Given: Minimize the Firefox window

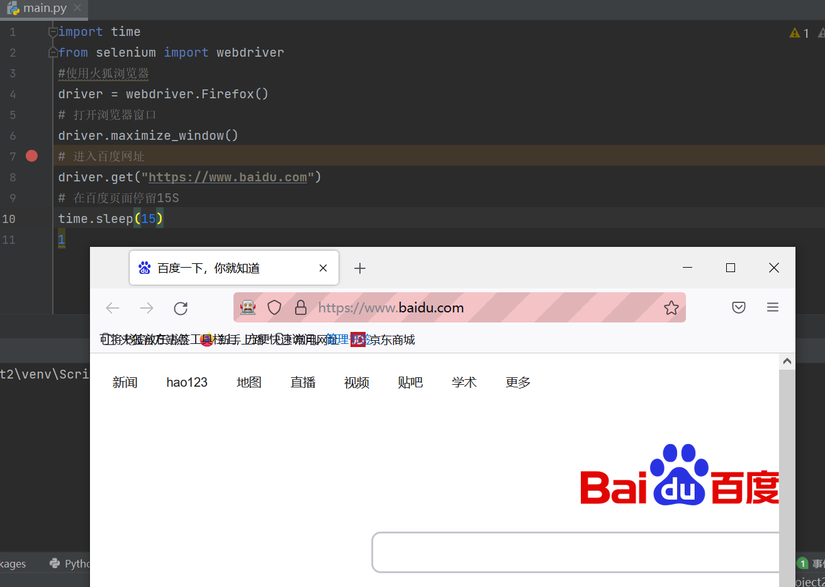Looking at the screenshot, I should click(x=688, y=268).
